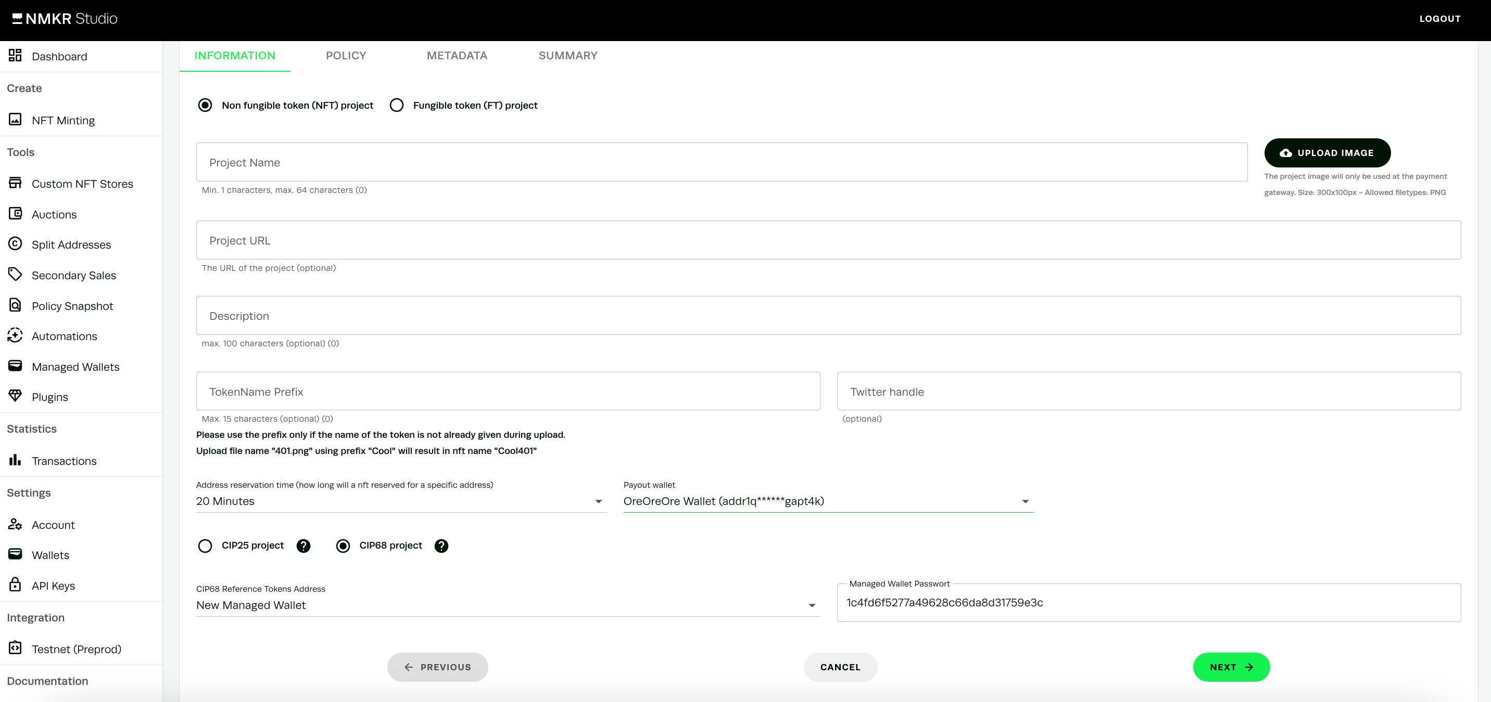The image size is (1491, 702).
Task: Switch to the METADATA tab
Action: pos(457,56)
